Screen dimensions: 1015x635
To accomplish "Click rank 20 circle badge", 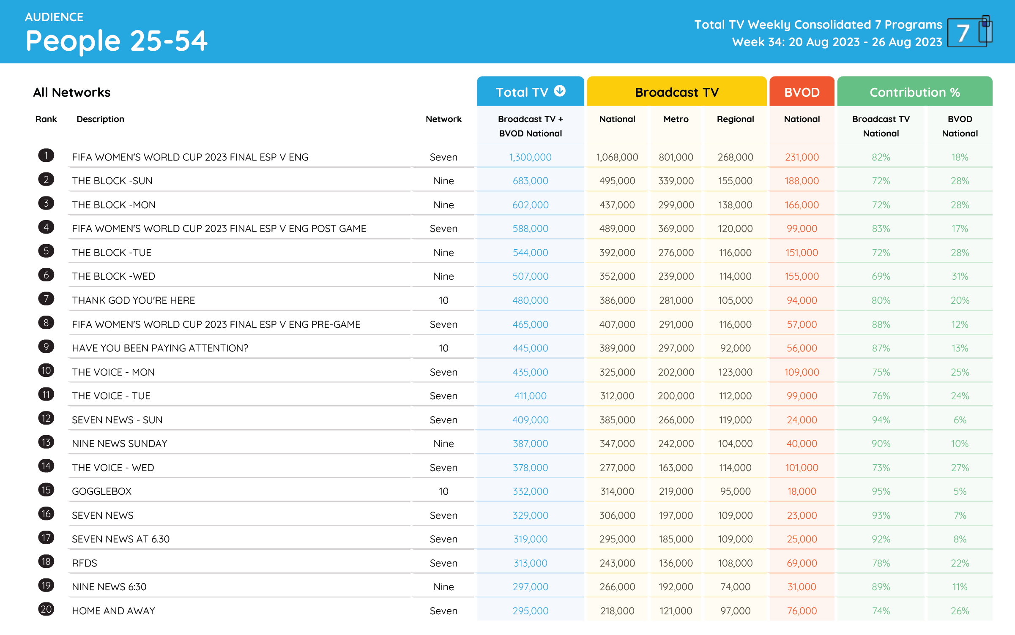I will pyautogui.click(x=46, y=609).
